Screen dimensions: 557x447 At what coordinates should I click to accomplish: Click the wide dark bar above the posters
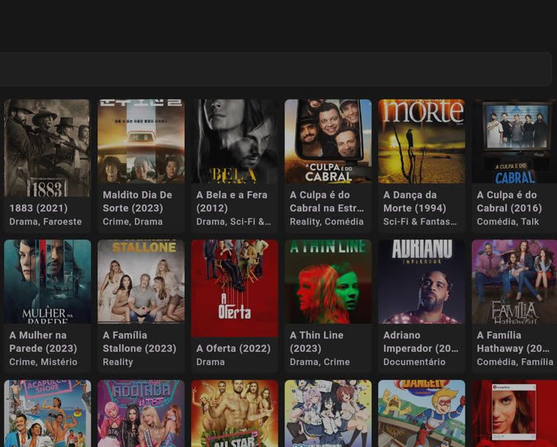[x=276, y=69]
